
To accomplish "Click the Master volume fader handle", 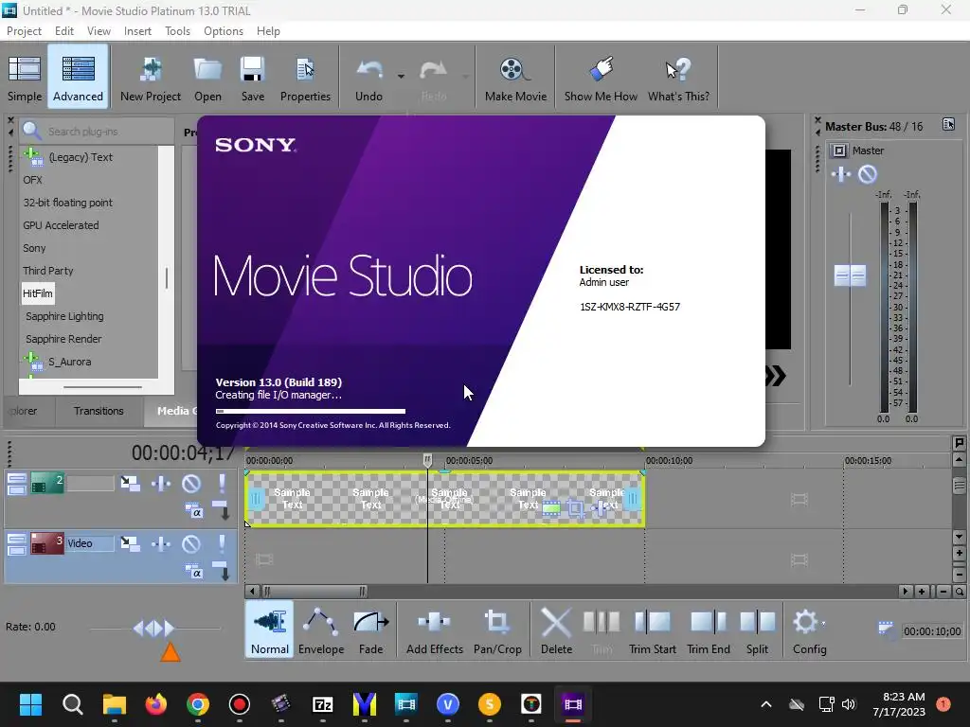I will pyautogui.click(x=850, y=275).
